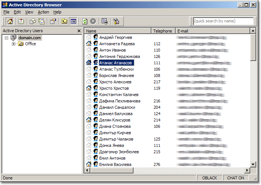Click the OBLACK status bar panel
Screen dimensions: 261x185
[210, 178]
